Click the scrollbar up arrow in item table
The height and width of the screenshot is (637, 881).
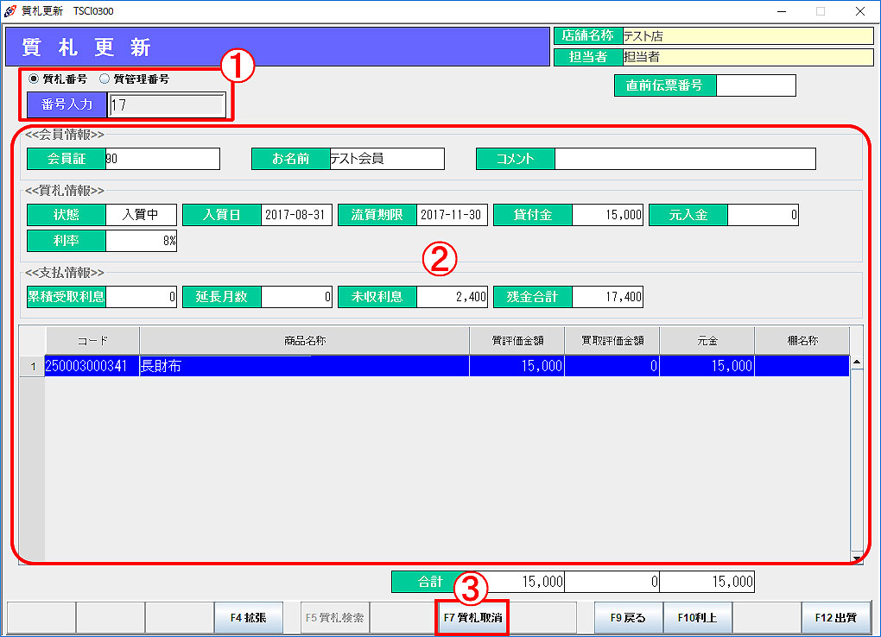[x=857, y=363]
